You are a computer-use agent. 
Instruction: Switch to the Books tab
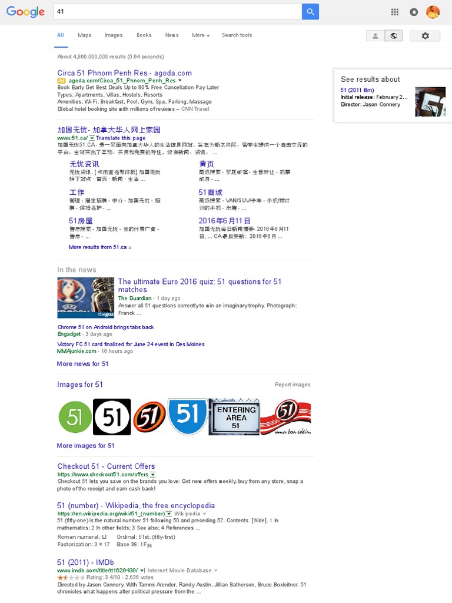tap(144, 35)
